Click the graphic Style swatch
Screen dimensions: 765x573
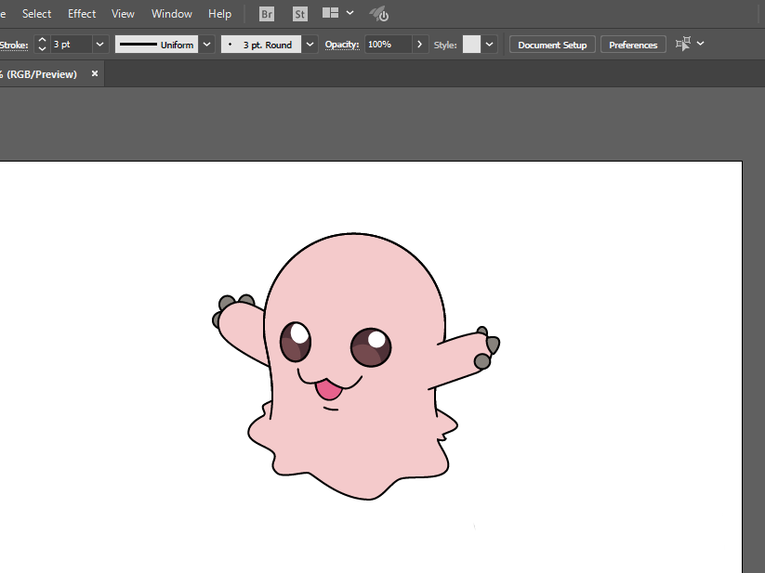tap(472, 45)
